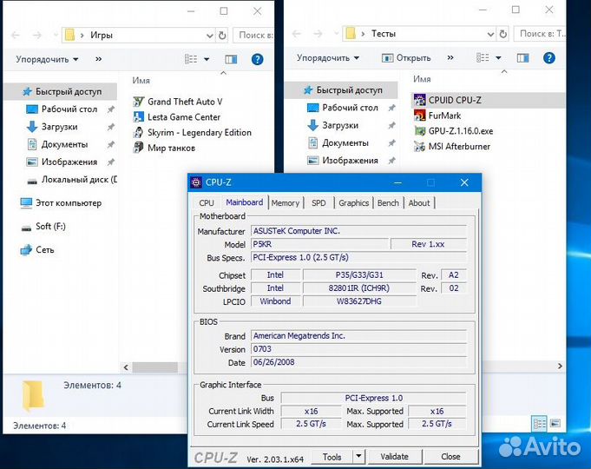Open Grand Theft Auto V shortcut icon
The height and width of the screenshot is (469, 591).
[x=138, y=102]
